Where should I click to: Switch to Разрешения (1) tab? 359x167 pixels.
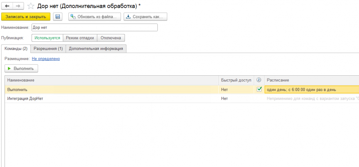(48, 48)
